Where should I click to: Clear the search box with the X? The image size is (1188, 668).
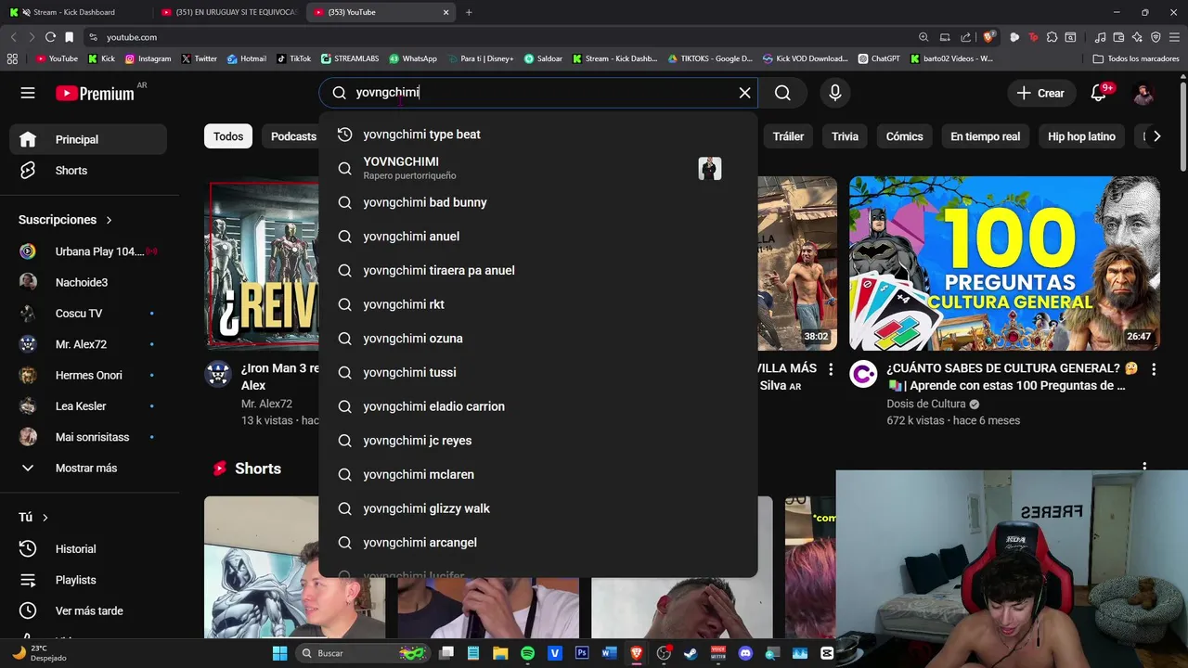point(744,93)
